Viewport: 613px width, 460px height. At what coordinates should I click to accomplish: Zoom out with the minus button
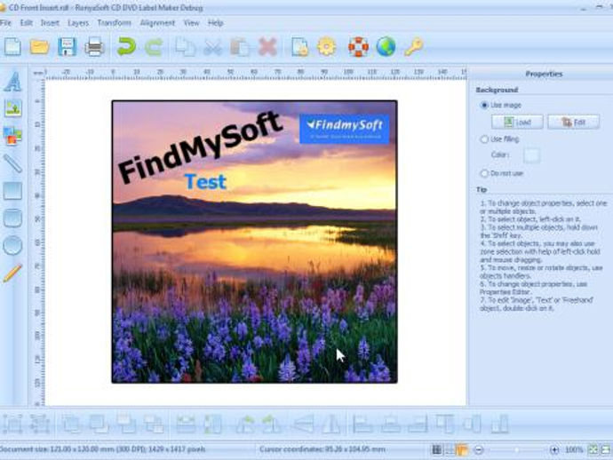point(479,450)
